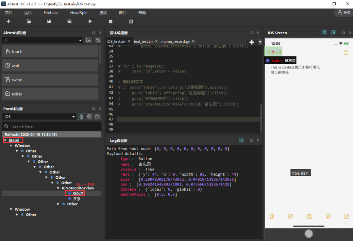Open the iOS dropdown in Poco panel
Viewport: 353px width, 241px height.
point(39,117)
